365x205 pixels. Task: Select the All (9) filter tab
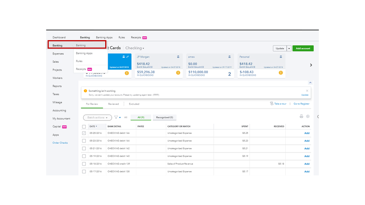(x=141, y=117)
